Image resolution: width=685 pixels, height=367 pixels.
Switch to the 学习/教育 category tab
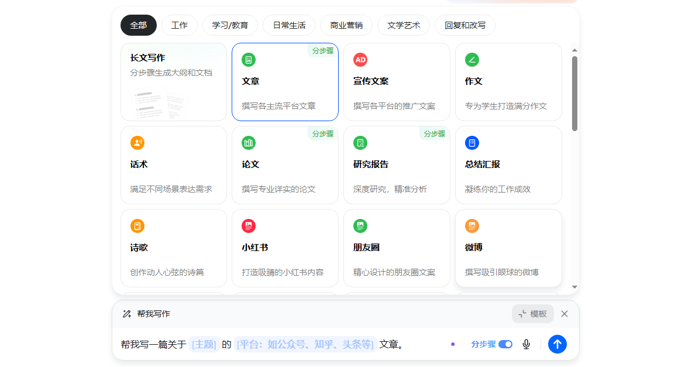click(230, 25)
